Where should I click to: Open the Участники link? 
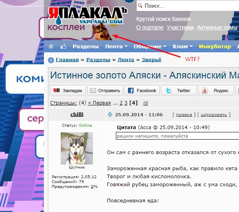click(180, 28)
